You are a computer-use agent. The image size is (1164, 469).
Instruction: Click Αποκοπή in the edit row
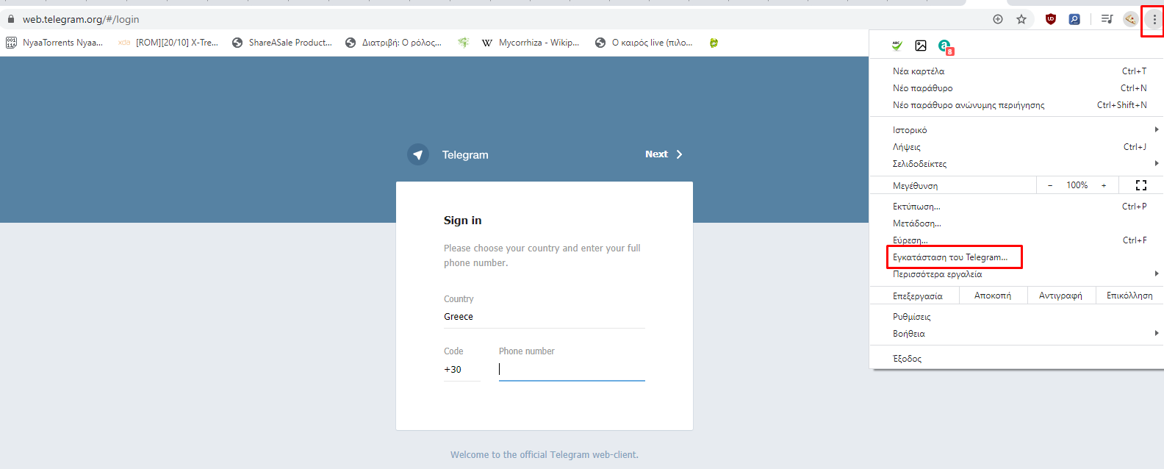click(993, 296)
